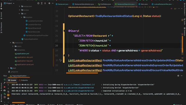Image resolution: width=186 pixels, height=105 pixels.
Task: Open Key Promoter X side panel
Action: pyautogui.click(x=185, y=9)
